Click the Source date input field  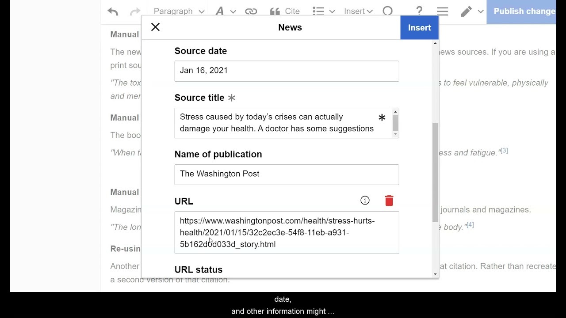click(287, 71)
